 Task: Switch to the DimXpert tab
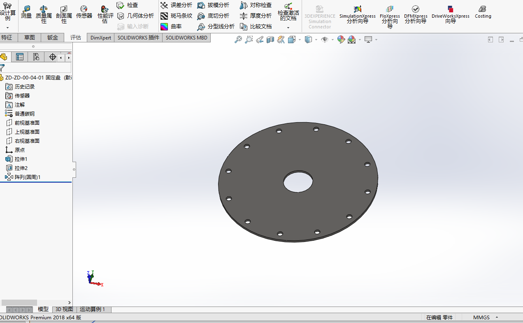click(x=101, y=37)
